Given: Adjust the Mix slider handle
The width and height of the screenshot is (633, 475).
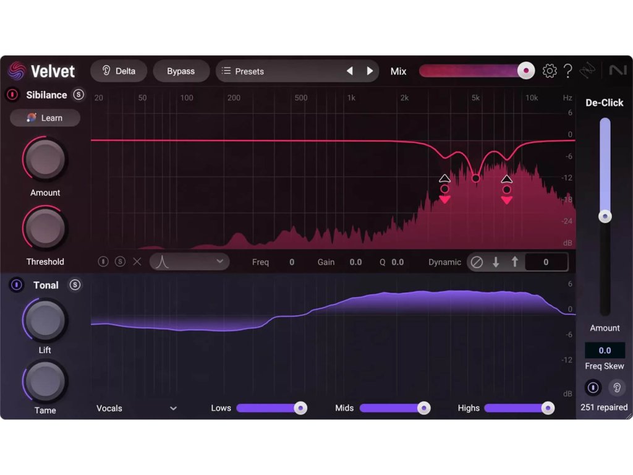Looking at the screenshot, I should tap(525, 71).
